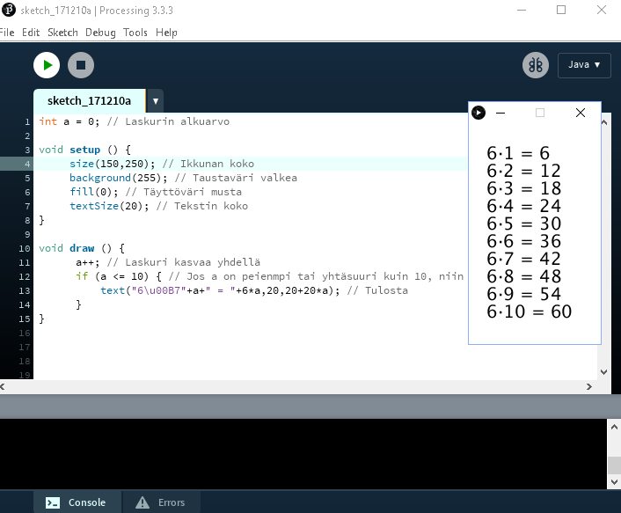Screen dimensions: 621x513
Task: Toggle the Debugger butterfly icon
Action: pyautogui.click(x=535, y=65)
